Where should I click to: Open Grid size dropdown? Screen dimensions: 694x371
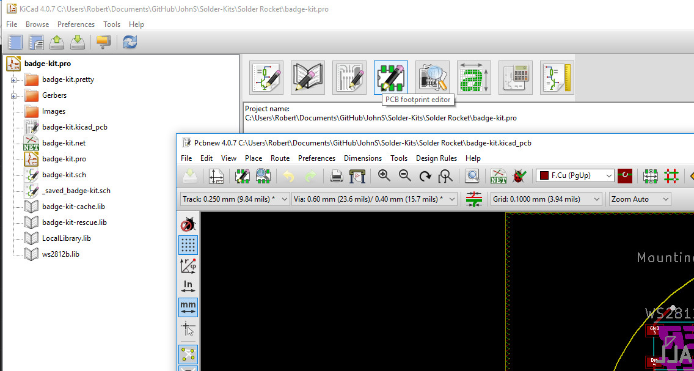(547, 199)
